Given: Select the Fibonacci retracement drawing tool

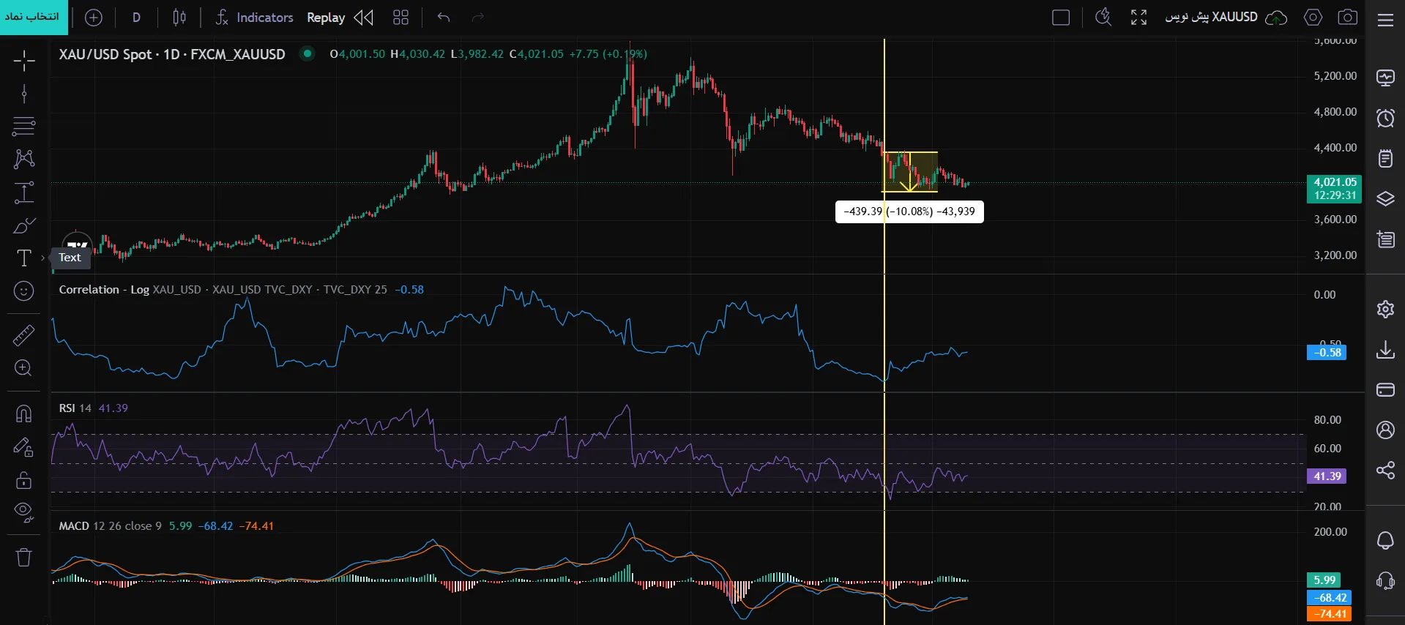Looking at the screenshot, I should pyautogui.click(x=24, y=126).
